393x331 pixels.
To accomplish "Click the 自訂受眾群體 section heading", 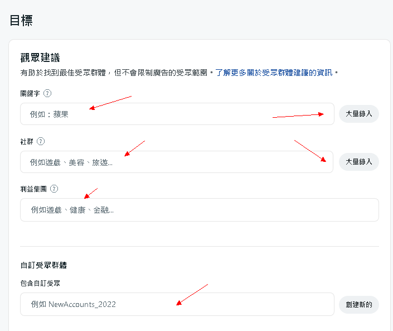I will pyautogui.click(x=44, y=265).
